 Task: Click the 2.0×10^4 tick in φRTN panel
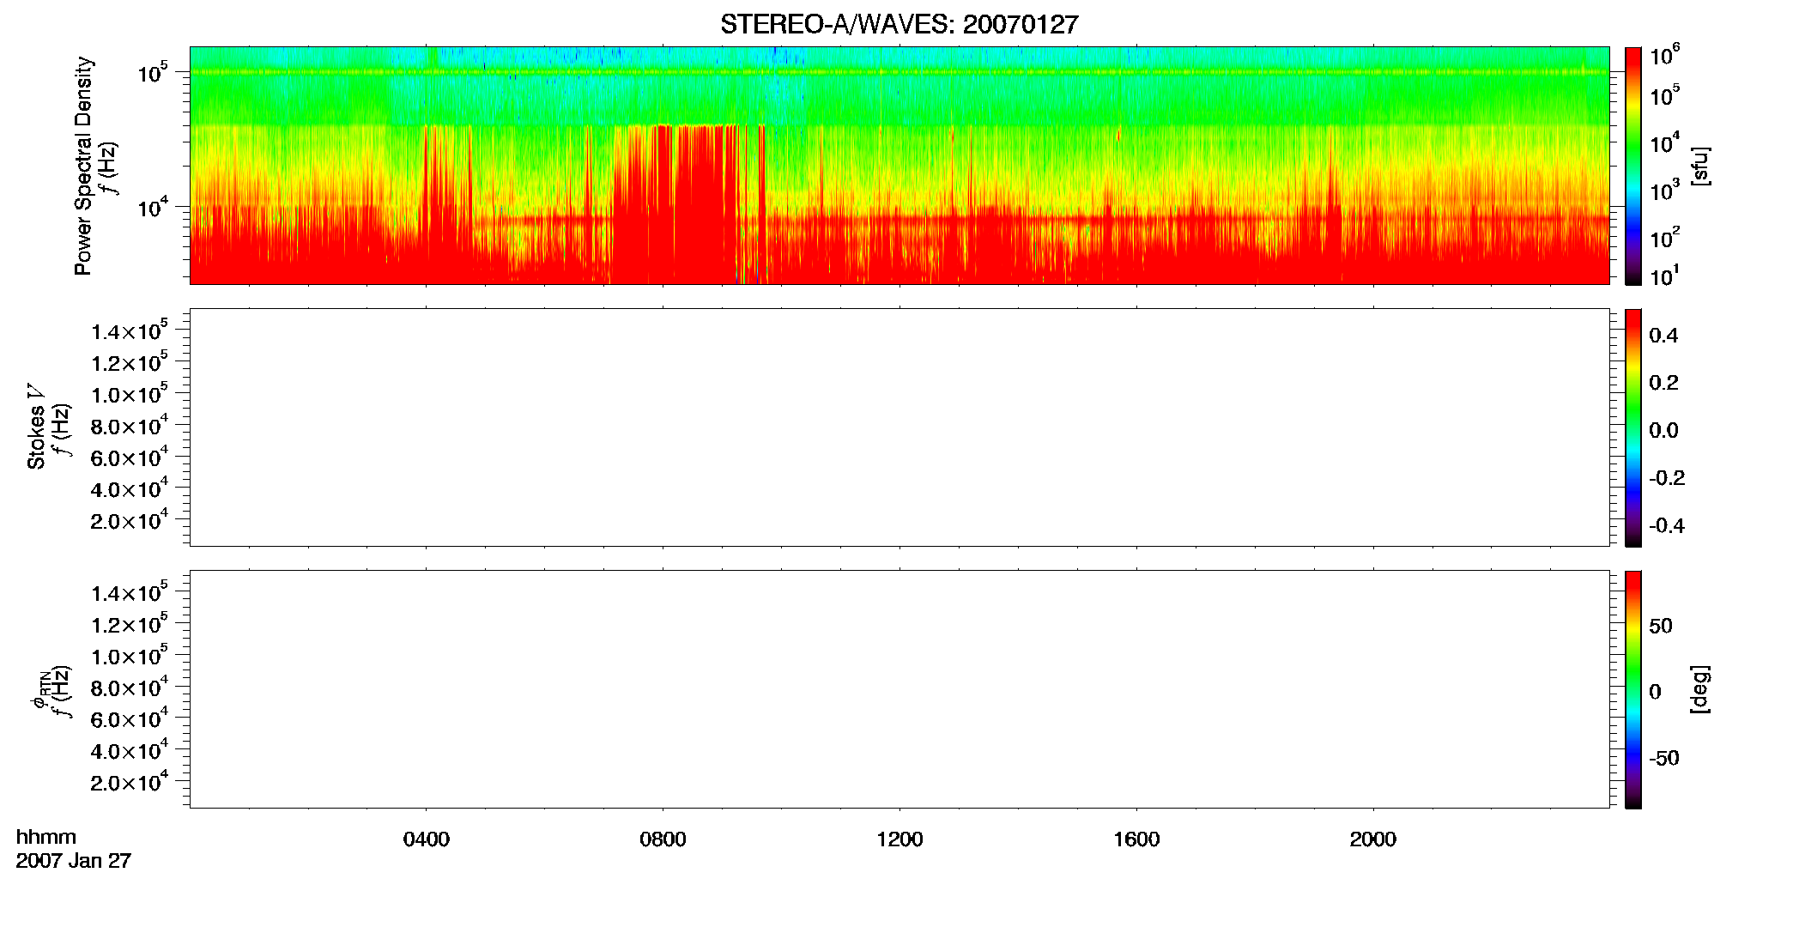point(130,781)
